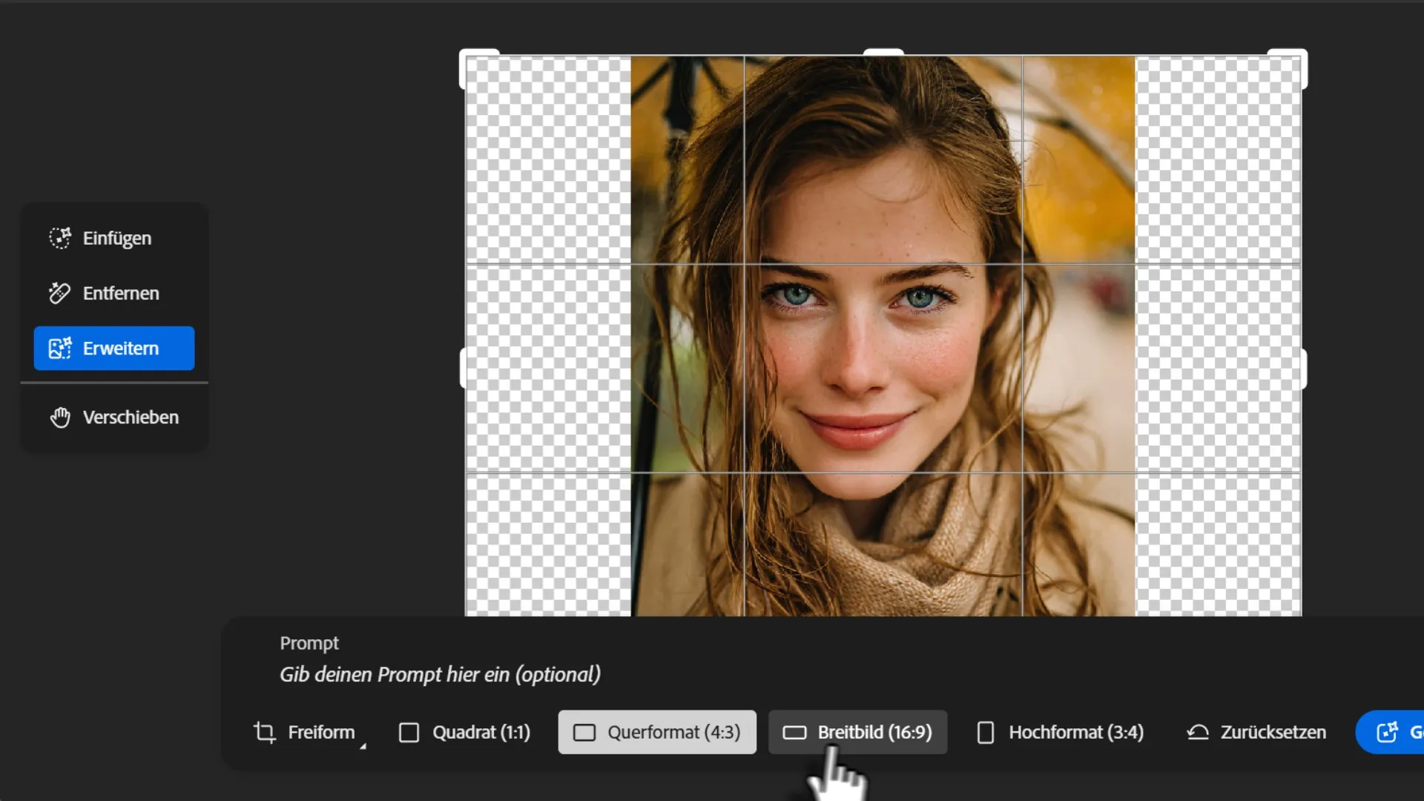The image size is (1424, 801).
Task: Click the Freiform crop icon
Action: 265,733
